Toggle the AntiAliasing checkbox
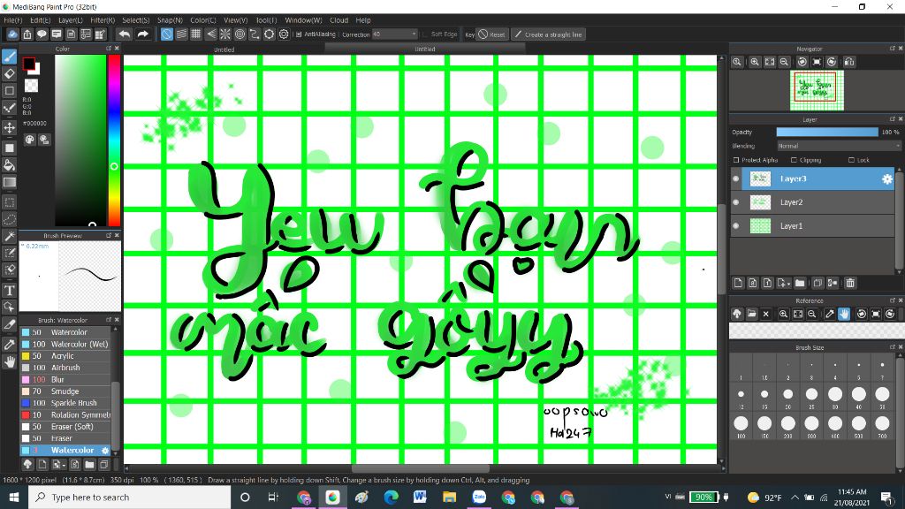This screenshot has width=905, height=509. [x=299, y=34]
